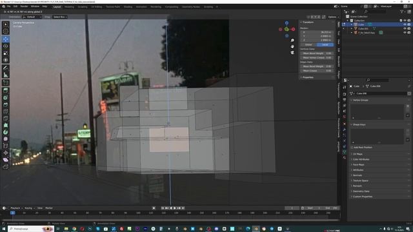
Task: Pick the Measure ruler tool
Action: pos(6,75)
